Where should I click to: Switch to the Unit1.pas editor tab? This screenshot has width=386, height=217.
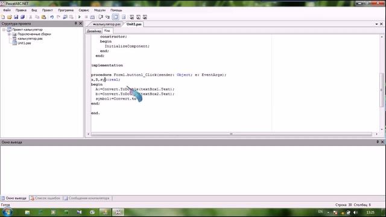click(134, 24)
